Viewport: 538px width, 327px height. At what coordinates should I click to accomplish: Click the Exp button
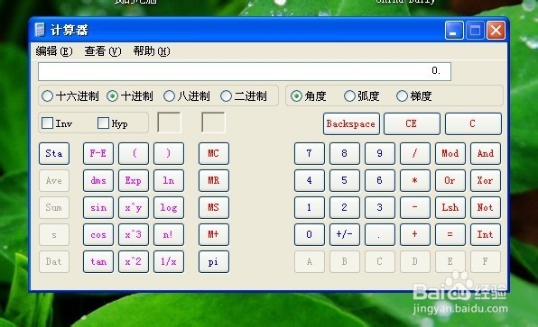[134, 180]
